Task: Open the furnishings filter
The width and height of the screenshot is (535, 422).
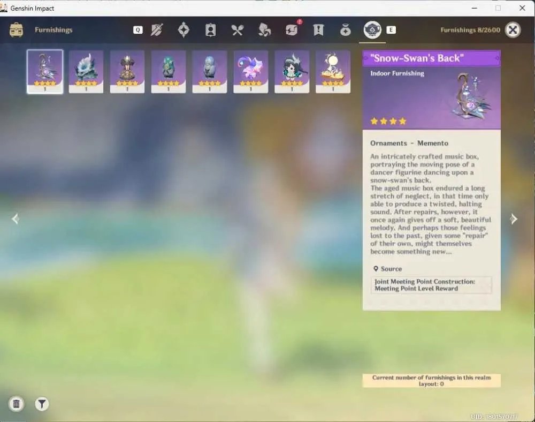Action: pos(42,404)
